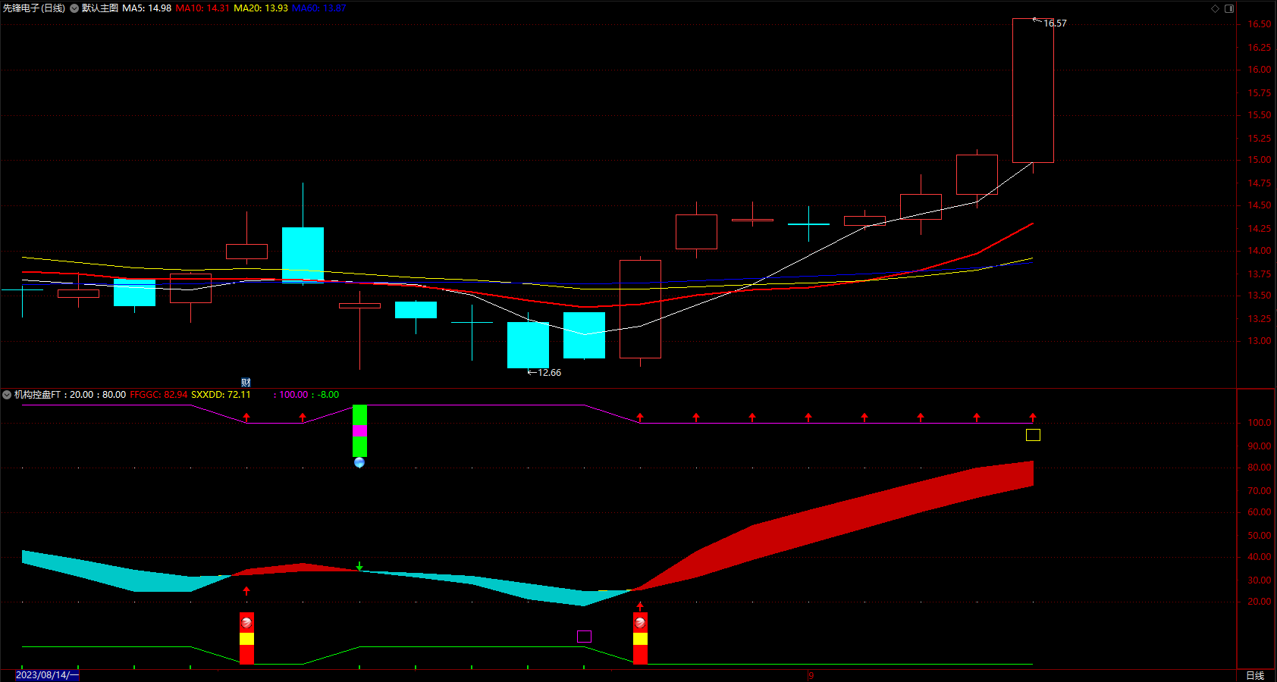Click the month 9 marker on time axis
Viewport: 1277px width, 682px height.
coord(811,675)
